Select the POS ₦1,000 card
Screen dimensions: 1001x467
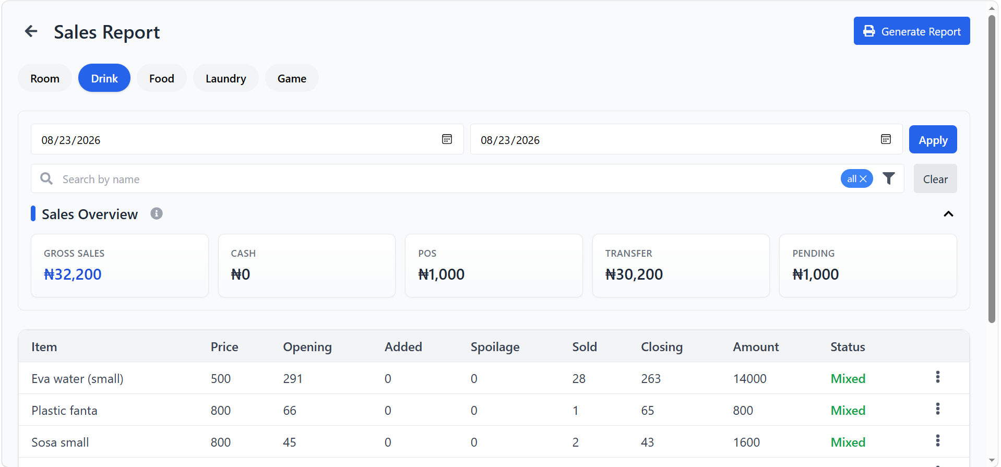pyautogui.click(x=494, y=266)
